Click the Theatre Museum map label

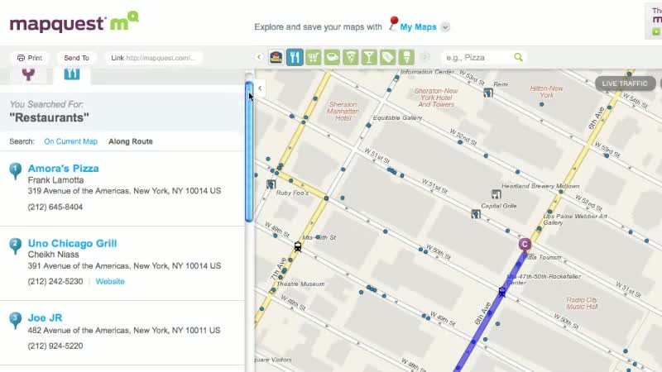point(300,284)
